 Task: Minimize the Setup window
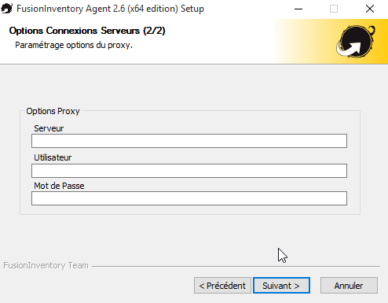click(298, 9)
